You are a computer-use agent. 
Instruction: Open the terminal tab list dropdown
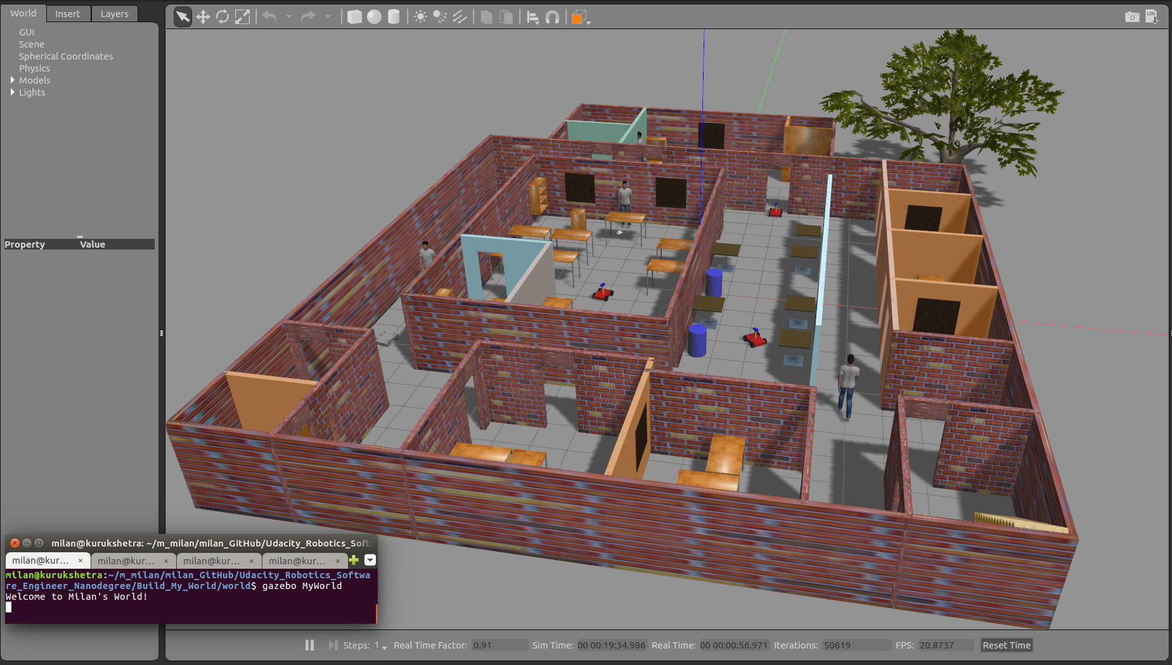click(x=370, y=560)
